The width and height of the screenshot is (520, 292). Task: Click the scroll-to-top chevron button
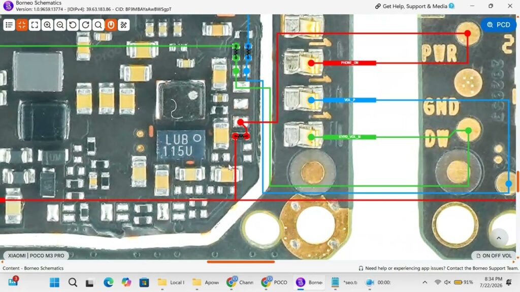tap(499, 238)
